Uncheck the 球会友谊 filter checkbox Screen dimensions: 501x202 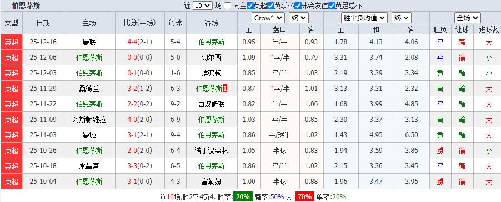298,6
